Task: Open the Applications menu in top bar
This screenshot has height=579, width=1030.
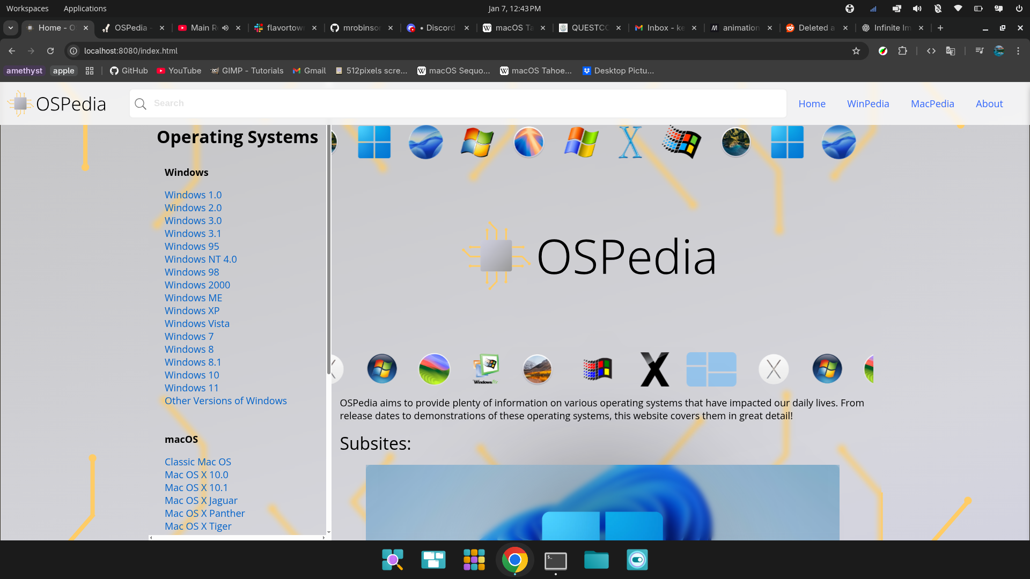Action: [85, 9]
